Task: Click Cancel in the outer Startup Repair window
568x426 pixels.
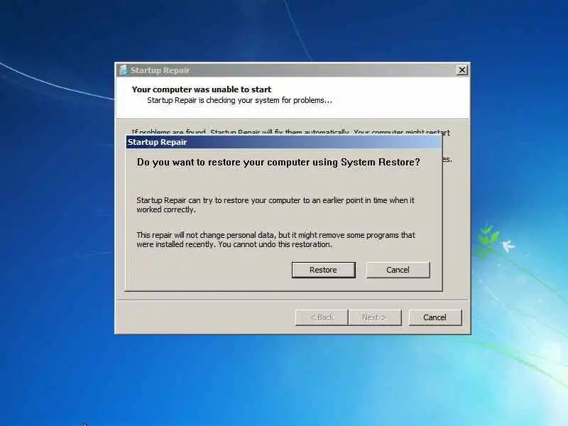Action: click(x=435, y=317)
